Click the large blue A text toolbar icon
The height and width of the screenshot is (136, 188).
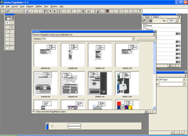point(27,11)
